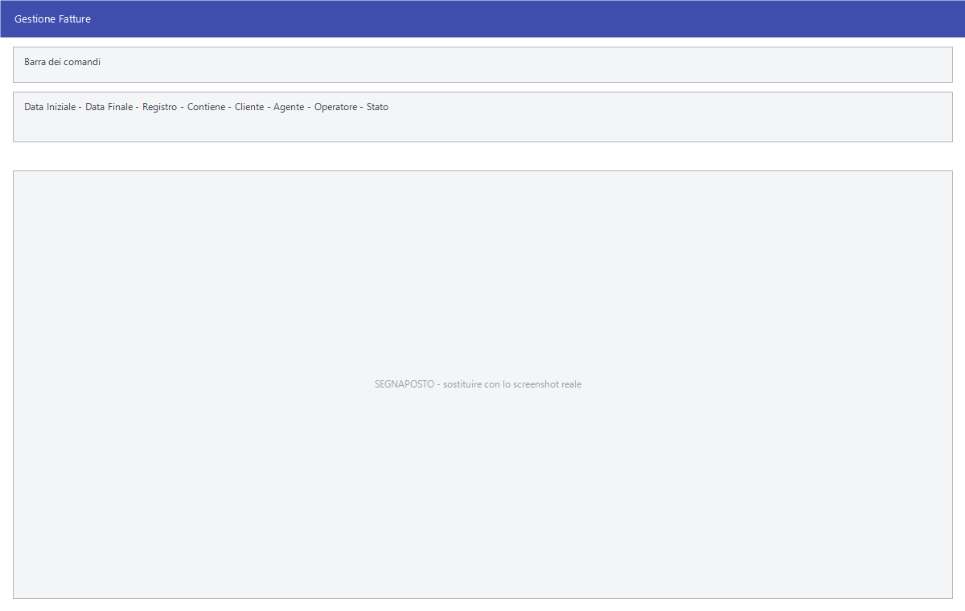Image resolution: width=965 pixels, height=611 pixels.
Task: Click the "Data Finale" filter label
Action: pyautogui.click(x=109, y=107)
